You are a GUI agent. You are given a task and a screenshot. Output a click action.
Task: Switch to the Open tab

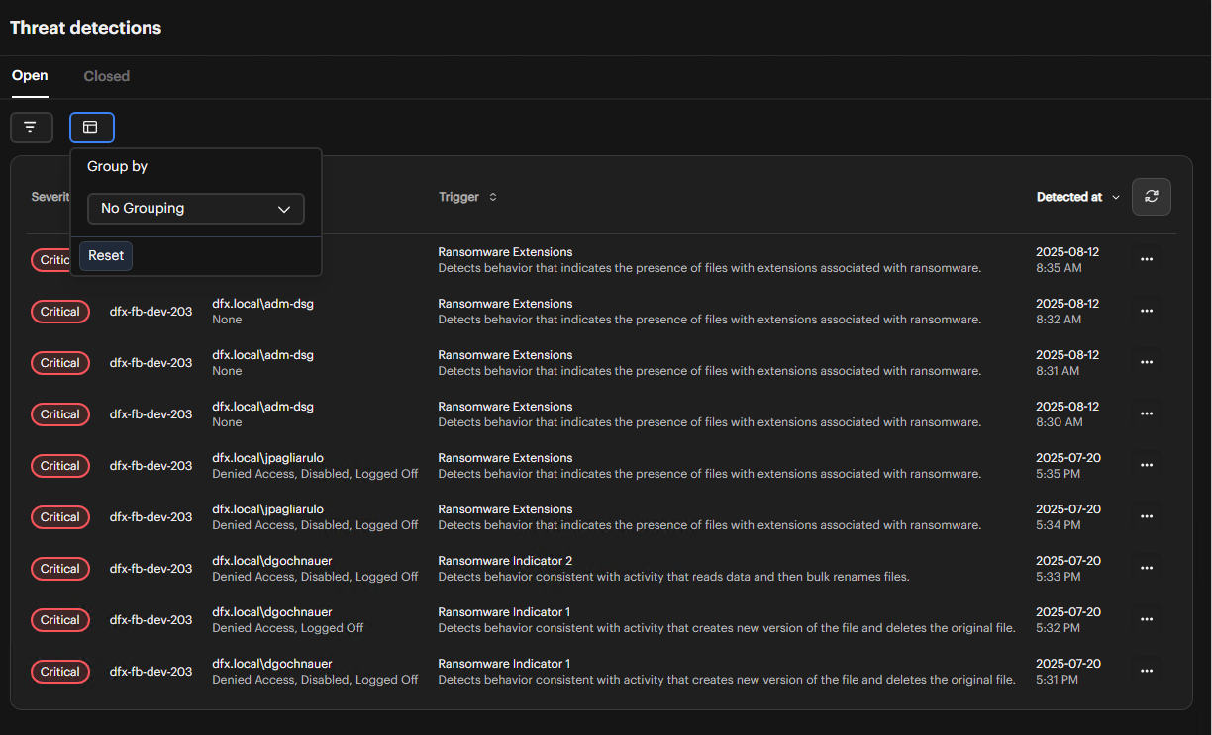click(30, 76)
